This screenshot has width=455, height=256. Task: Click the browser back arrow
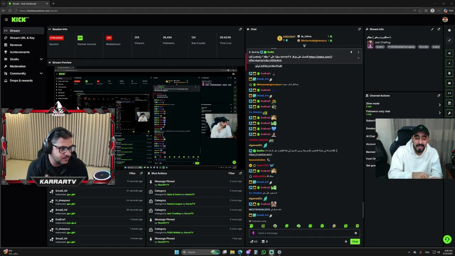pyautogui.click(x=4, y=11)
